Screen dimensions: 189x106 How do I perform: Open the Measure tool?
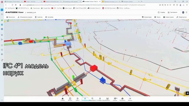(x=107, y=99)
